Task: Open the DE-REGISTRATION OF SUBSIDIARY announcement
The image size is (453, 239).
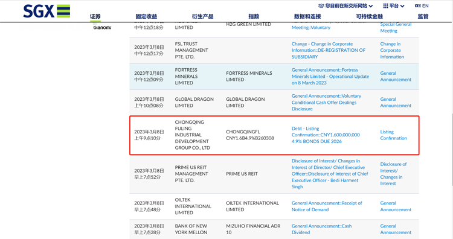Action: coord(328,50)
